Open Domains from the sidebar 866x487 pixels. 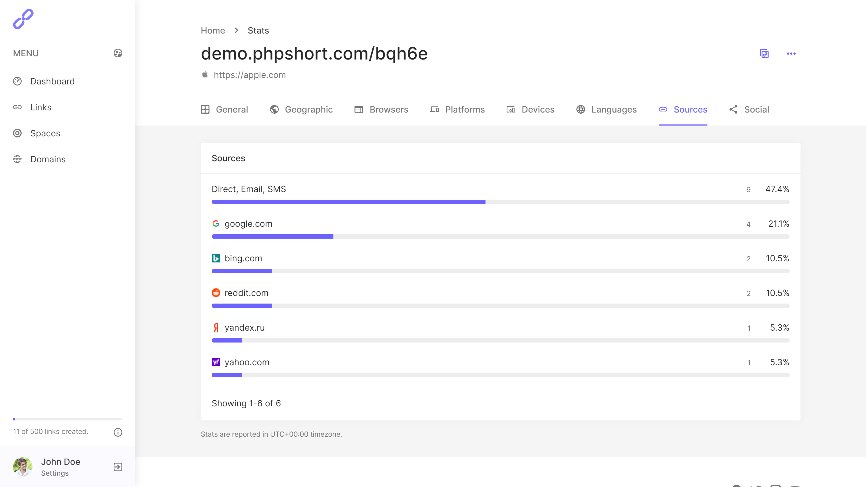point(48,159)
